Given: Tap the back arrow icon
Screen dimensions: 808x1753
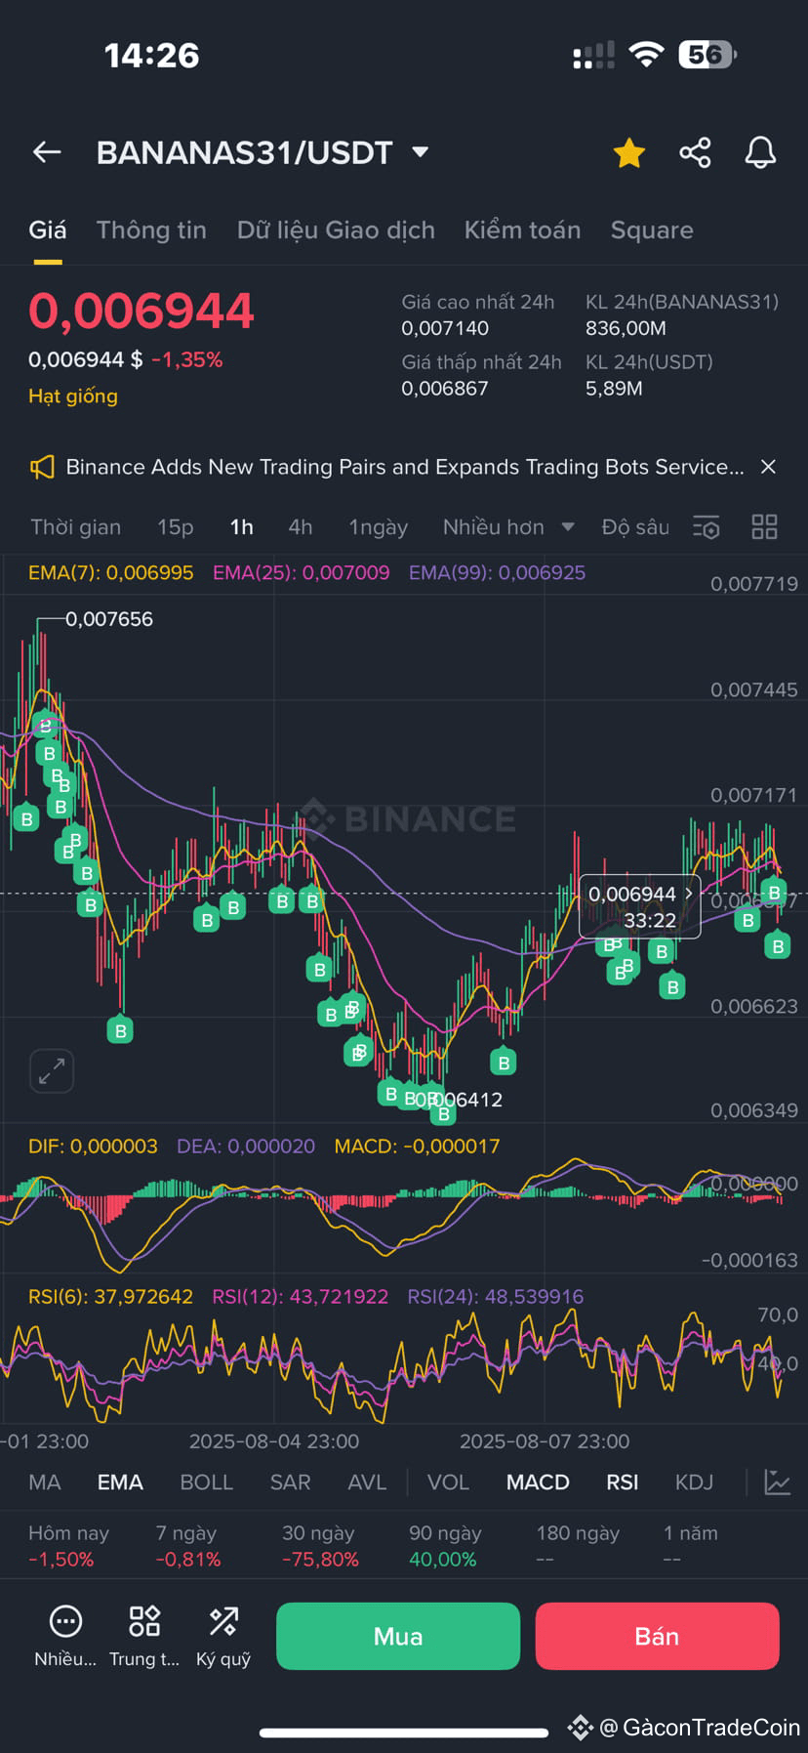Looking at the screenshot, I should click(x=47, y=152).
